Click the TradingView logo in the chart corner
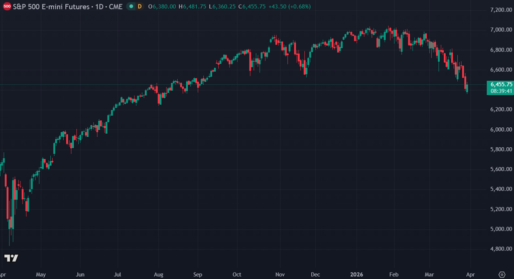 [x=11, y=258]
